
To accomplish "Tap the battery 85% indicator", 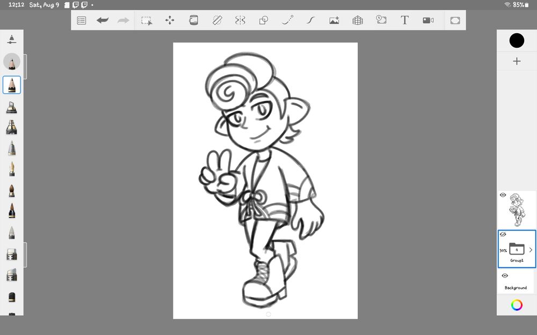I will [x=521, y=5].
